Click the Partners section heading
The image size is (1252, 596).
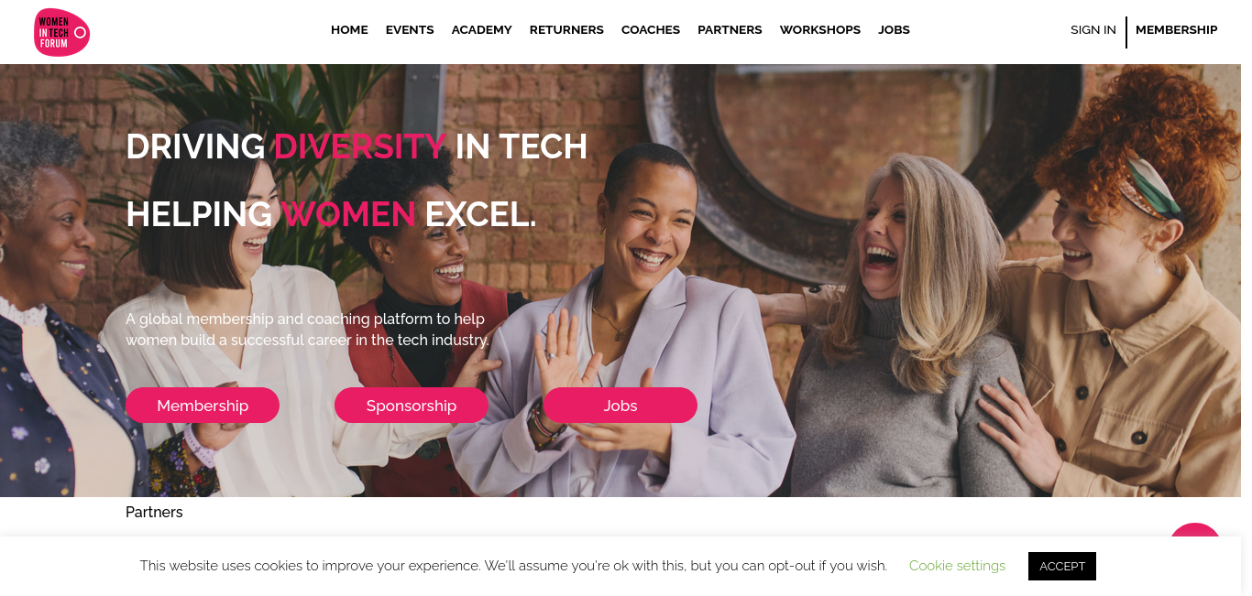pyautogui.click(x=154, y=512)
